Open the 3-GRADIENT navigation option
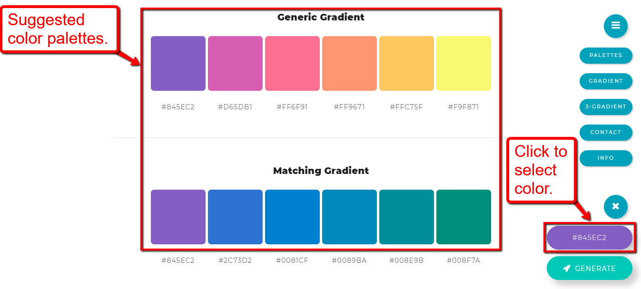This screenshot has height=289, width=641. (x=606, y=107)
